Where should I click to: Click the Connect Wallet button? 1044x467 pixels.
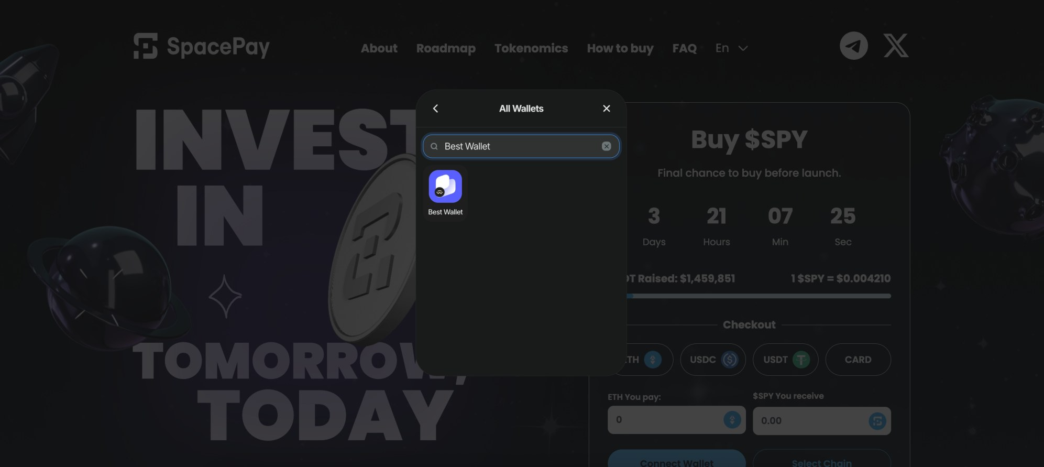[676, 459]
